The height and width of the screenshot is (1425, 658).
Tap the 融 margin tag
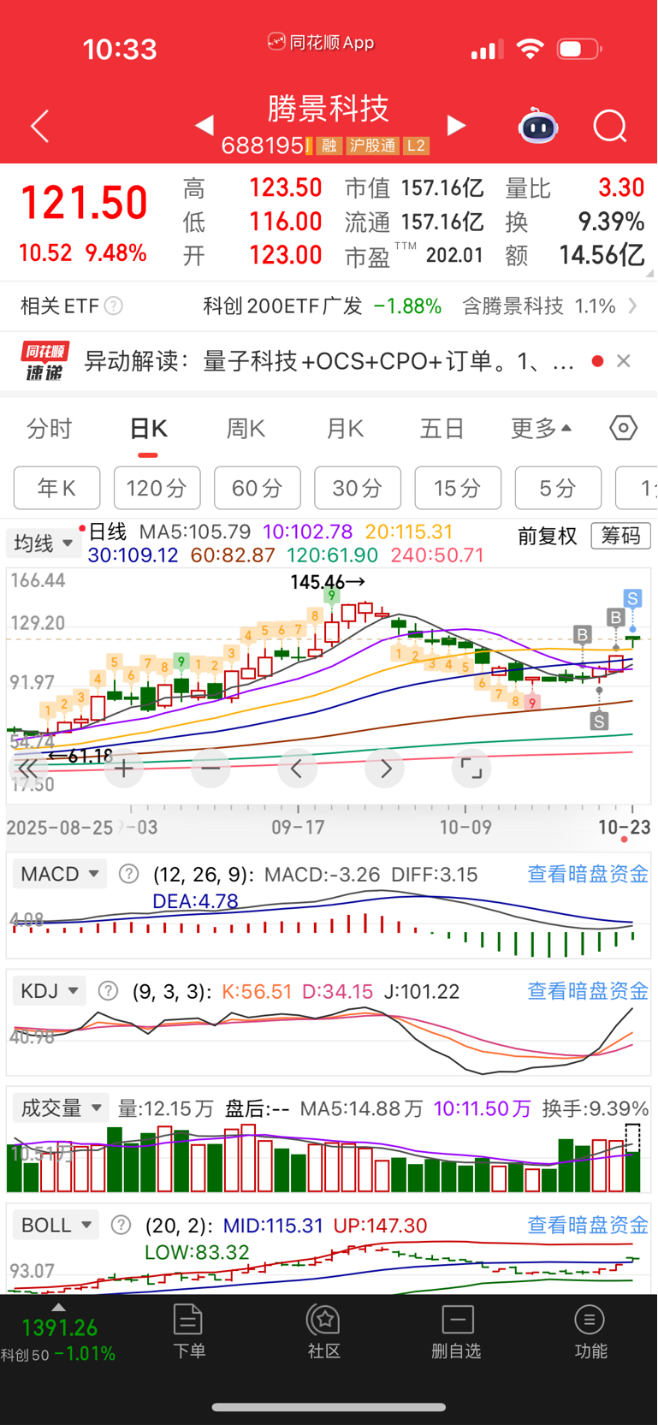coord(329,145)
